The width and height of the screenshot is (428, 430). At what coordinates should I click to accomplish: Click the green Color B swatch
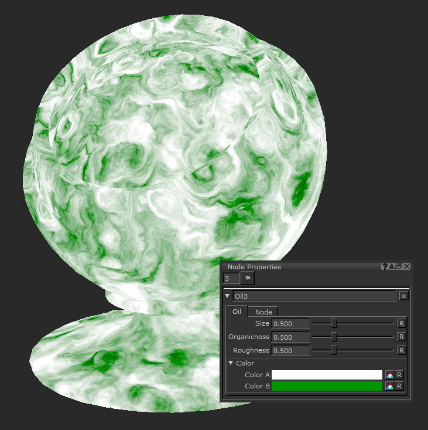[327, 386]
